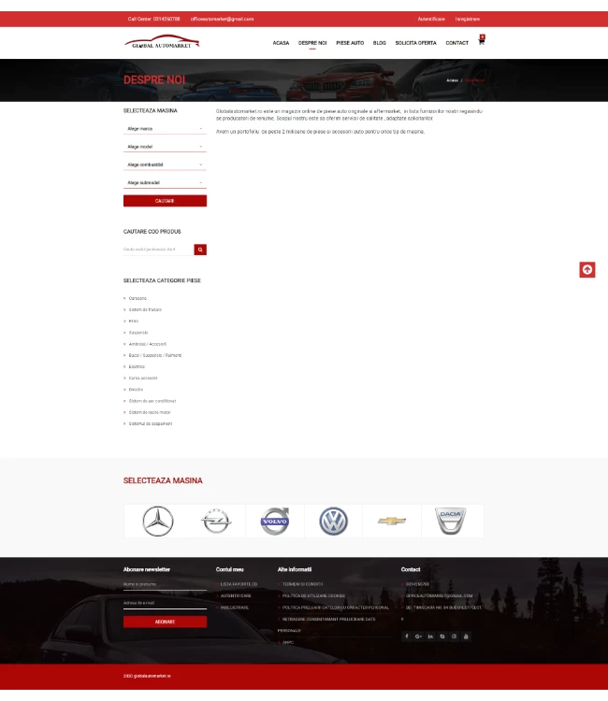Image resolution: width=608 pixels, height=701 pixels.
Task: Open POLITICA PRELUARII DATELOR CU CARACTER PERSONAL
Action: coord(336,608)
